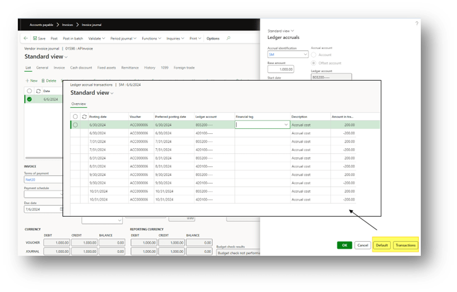Click the back arrow in the toolbar

click(26, 38)
